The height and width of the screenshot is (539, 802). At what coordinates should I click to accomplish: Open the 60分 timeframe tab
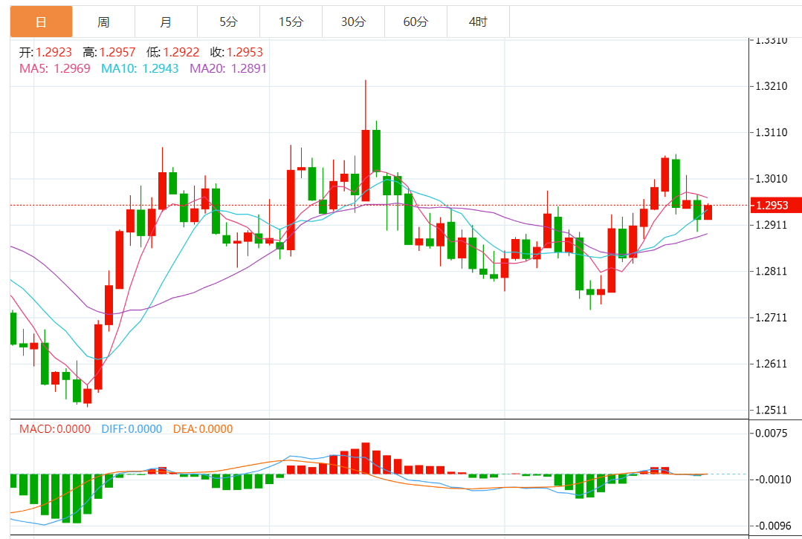[415, 22]
